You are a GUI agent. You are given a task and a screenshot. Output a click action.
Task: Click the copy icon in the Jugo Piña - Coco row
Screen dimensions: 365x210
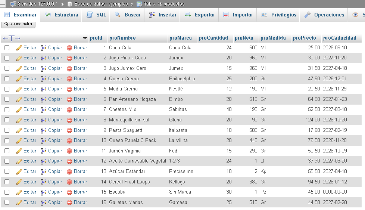coord(44,58)
